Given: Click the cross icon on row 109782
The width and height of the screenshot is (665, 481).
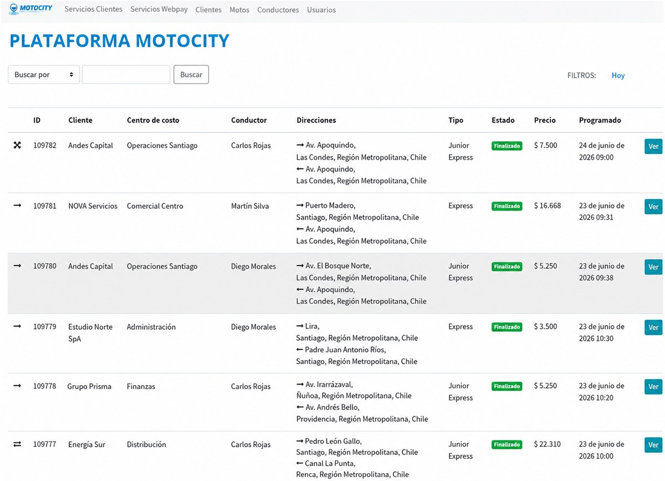Looking at the screenshot, I should click(17, 145).
